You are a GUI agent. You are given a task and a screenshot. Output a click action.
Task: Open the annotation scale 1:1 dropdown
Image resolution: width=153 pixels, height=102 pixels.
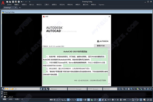(109, 100)
